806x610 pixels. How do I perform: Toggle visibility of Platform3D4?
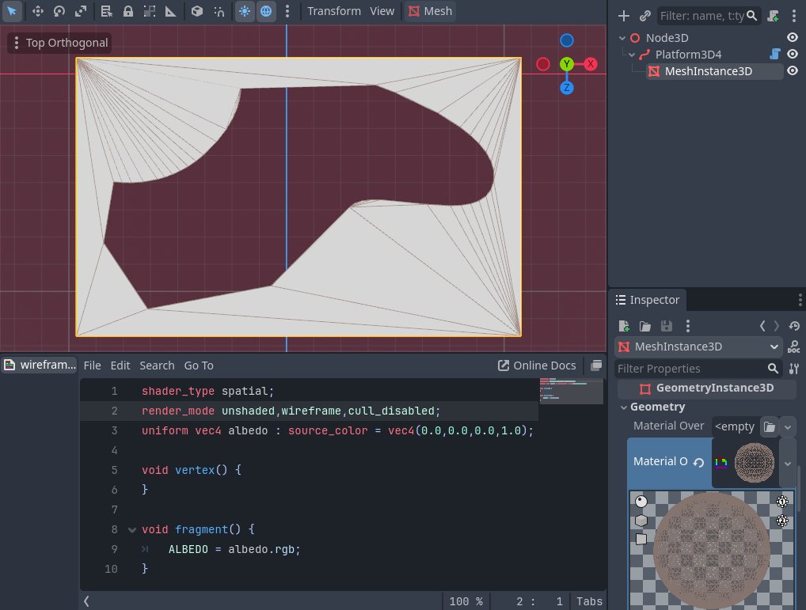[x=793, y=54]
